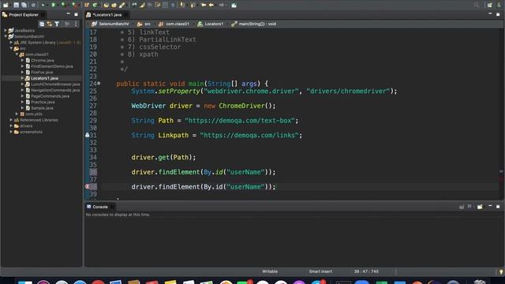Screen dimensions: 505x284
Task: Click the Open Type folder icon in toolbar
Action: click(x=106, y=5)
